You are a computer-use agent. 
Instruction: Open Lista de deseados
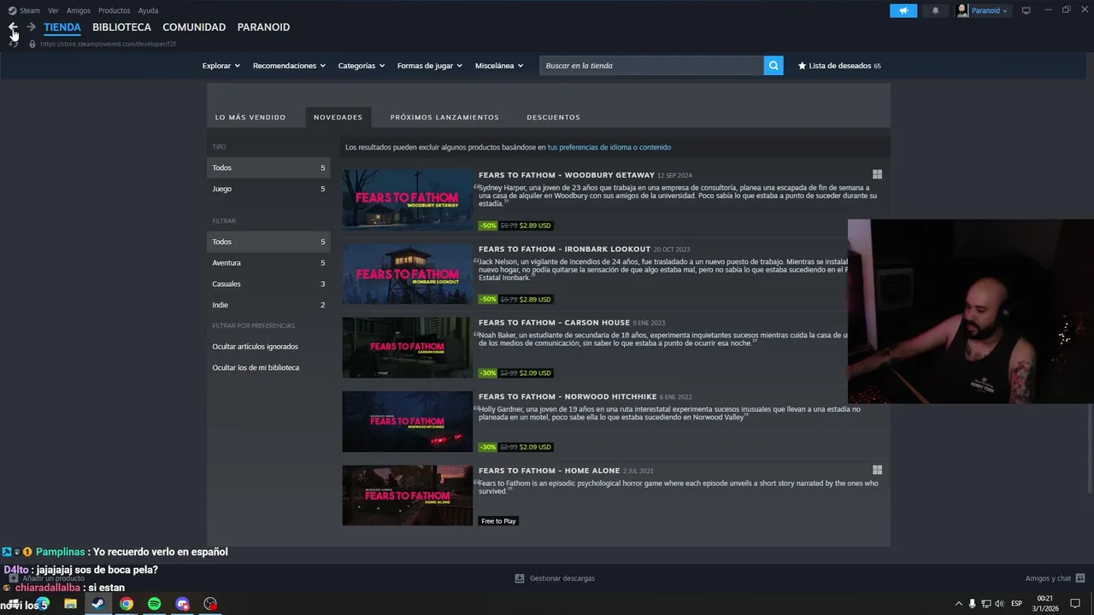(x=839, y=66)
